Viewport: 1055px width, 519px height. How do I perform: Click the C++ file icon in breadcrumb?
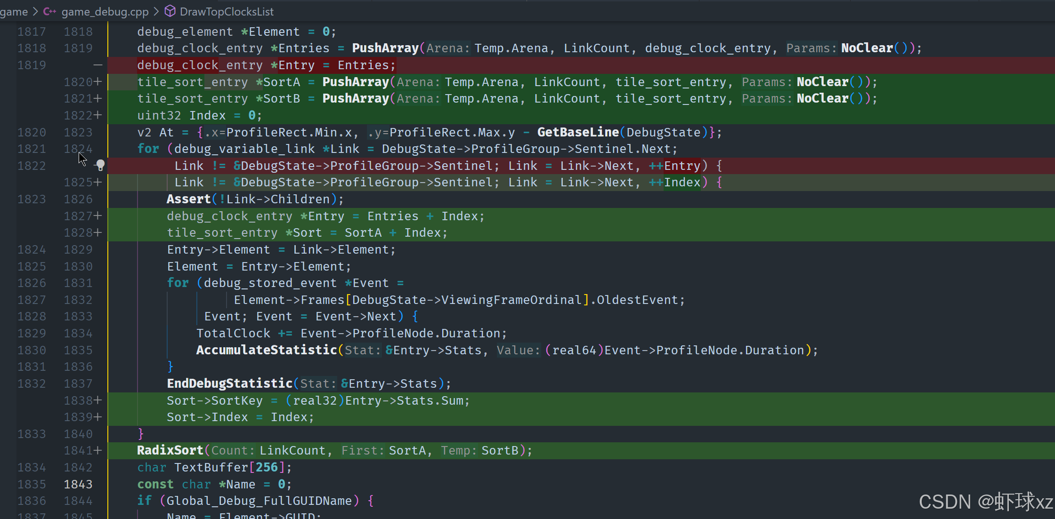tap(49, 11)
